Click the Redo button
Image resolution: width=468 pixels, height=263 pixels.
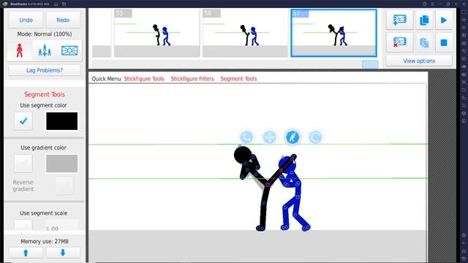click(x=63, y=20)
